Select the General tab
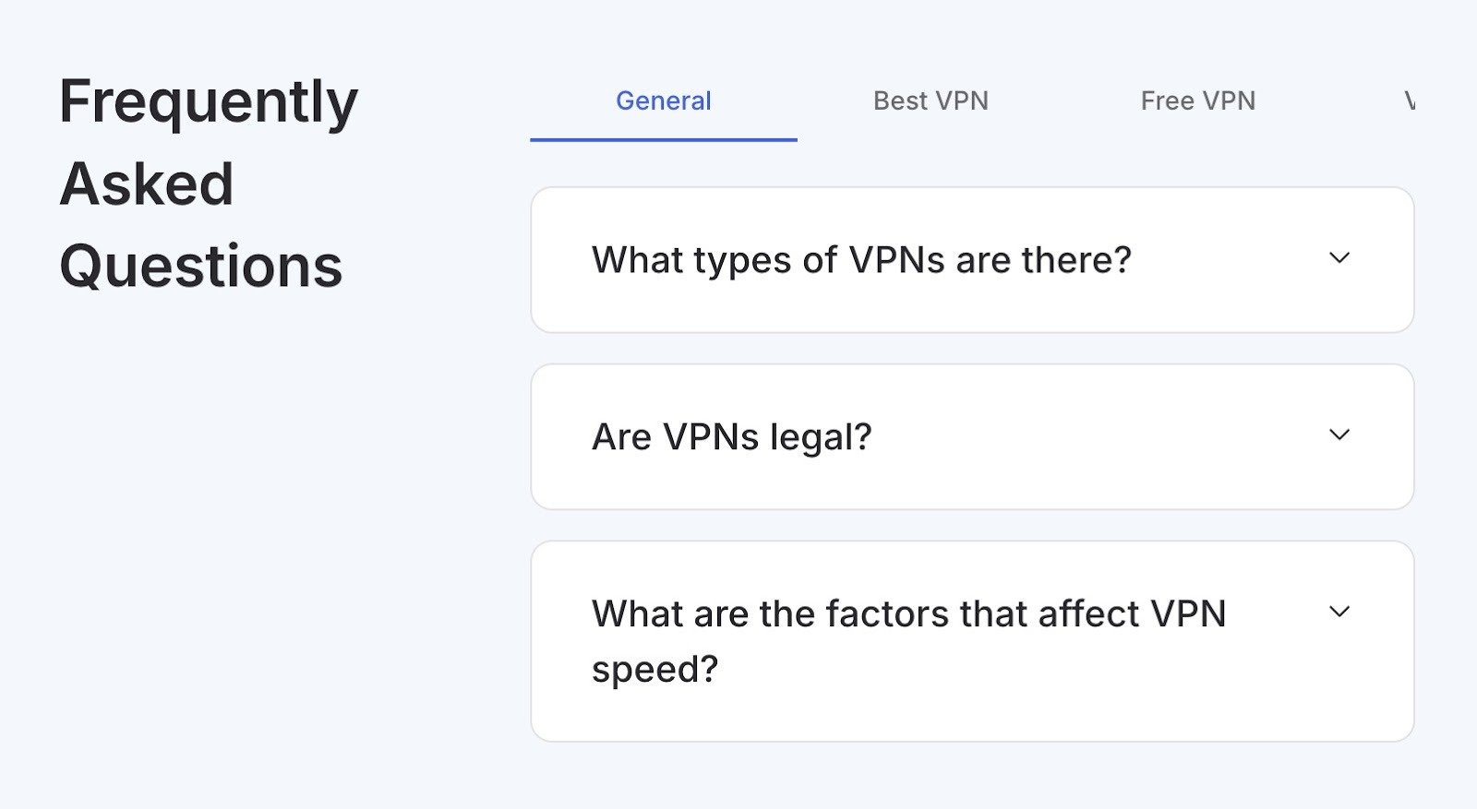This screenshot has height=809, width=1477. (663, 101)
